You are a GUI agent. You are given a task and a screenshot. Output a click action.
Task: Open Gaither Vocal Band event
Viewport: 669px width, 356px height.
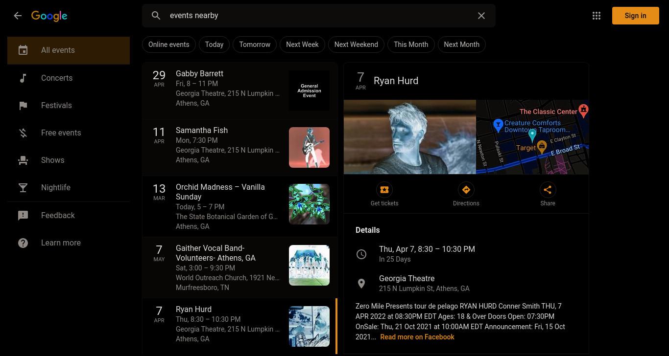click(x=240, y=267)
